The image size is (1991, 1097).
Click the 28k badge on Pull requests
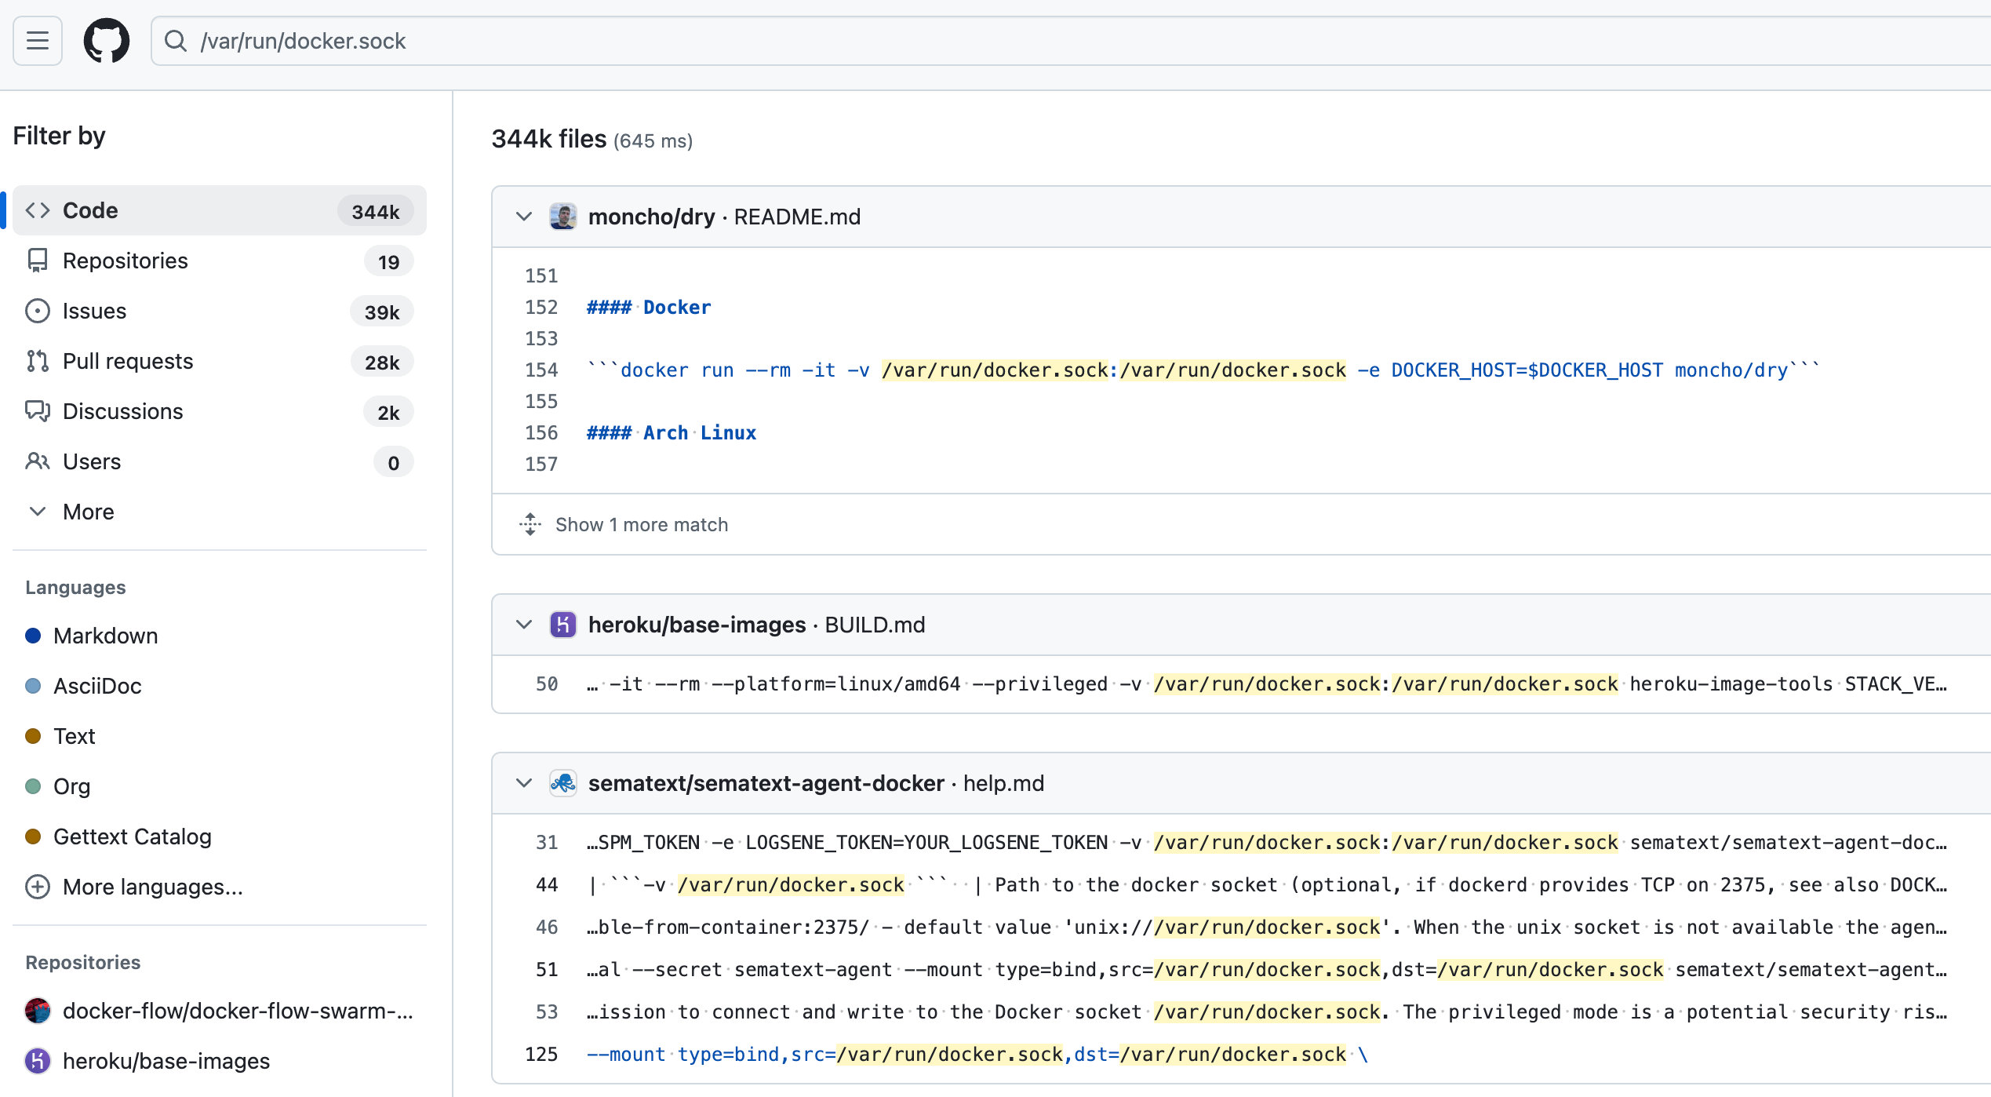tap(382, 363)
